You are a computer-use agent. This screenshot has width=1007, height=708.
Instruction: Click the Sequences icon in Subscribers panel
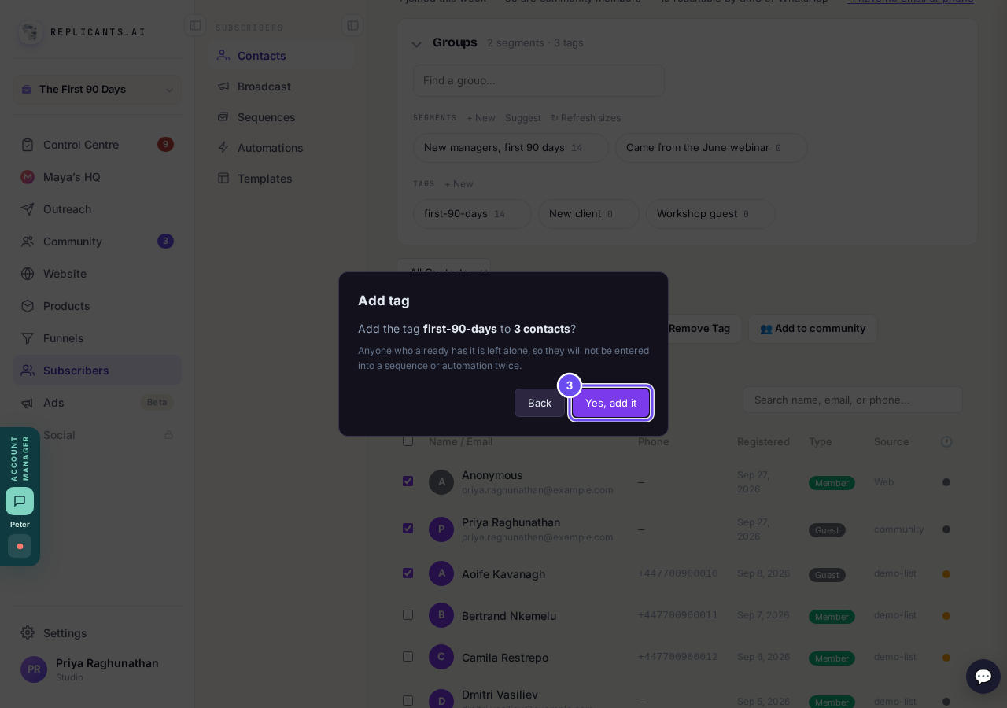coord(223,117)
